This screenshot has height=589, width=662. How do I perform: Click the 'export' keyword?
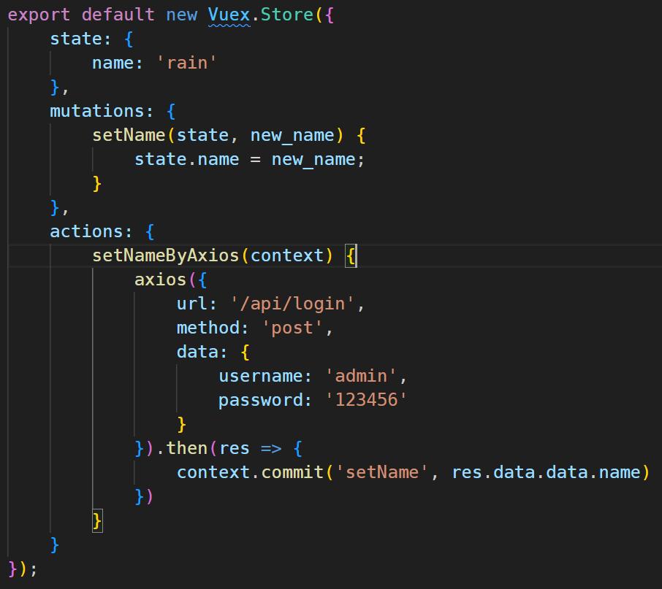39,15
